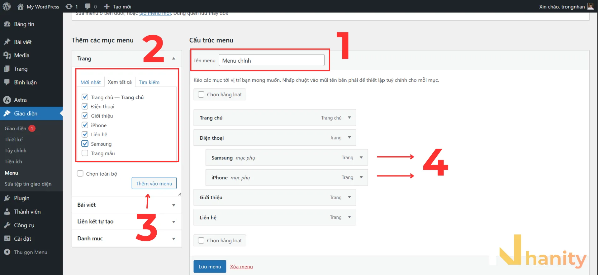Click the Tên menu input field
598x275 pixels.
point(272,60)
